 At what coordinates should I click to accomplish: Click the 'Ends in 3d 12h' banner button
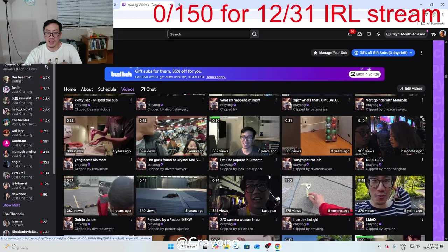click(x=365, y=74)
